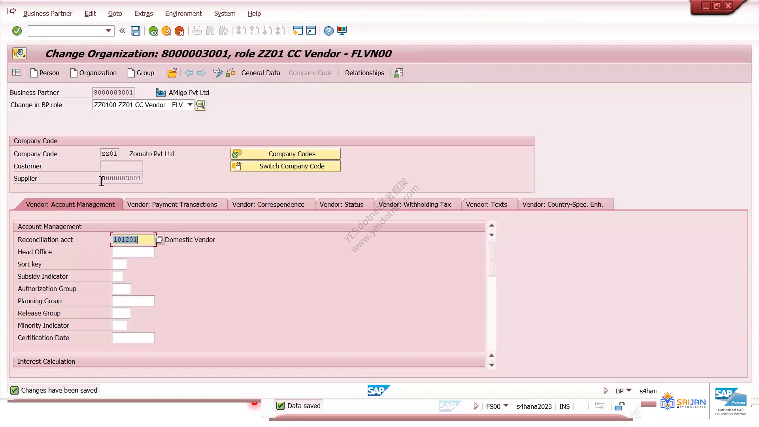This screenshot has height=427, width=759.
Task: Click the red Cancel icon
Action: pos(179,31)
